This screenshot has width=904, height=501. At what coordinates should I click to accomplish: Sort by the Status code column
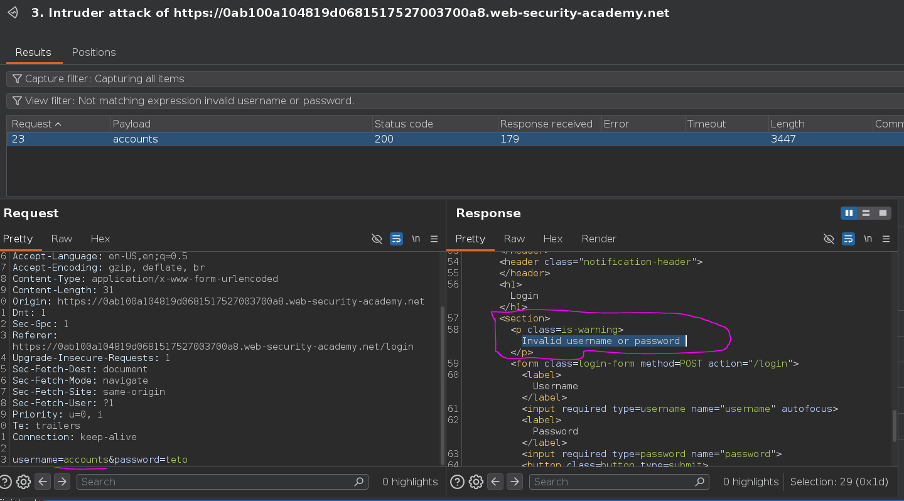click(434, 124)
